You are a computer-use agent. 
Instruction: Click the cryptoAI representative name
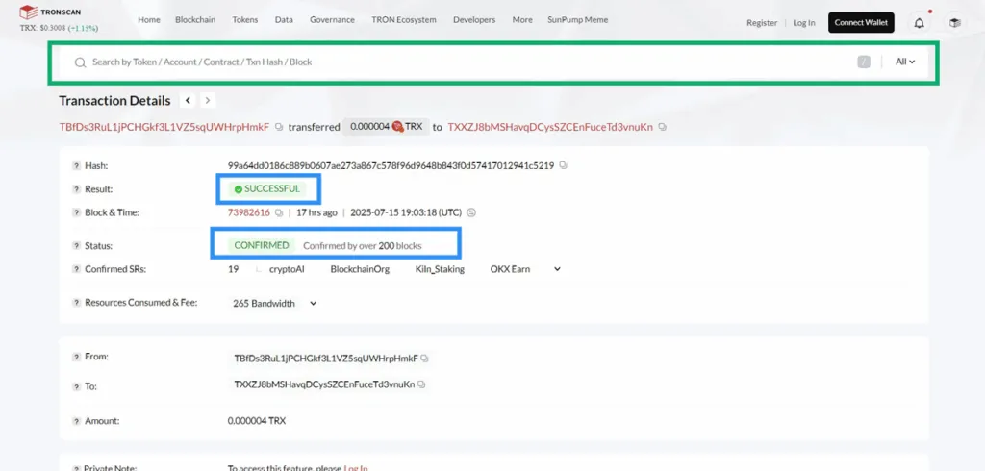[x=287, y=269]
